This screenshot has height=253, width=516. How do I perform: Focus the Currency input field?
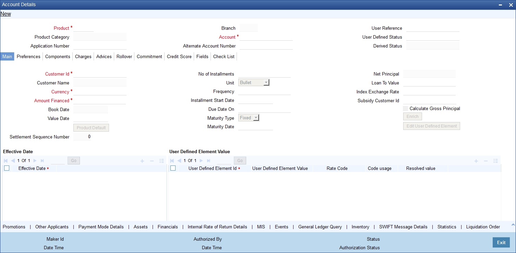pos(100,92)
